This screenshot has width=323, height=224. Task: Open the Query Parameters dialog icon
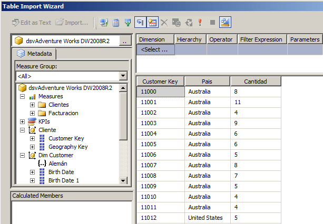pyautogui.click(x=176, y=23)
